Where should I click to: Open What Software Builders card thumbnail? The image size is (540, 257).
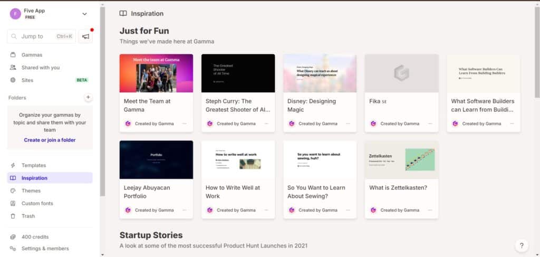[x=484, y=73]
